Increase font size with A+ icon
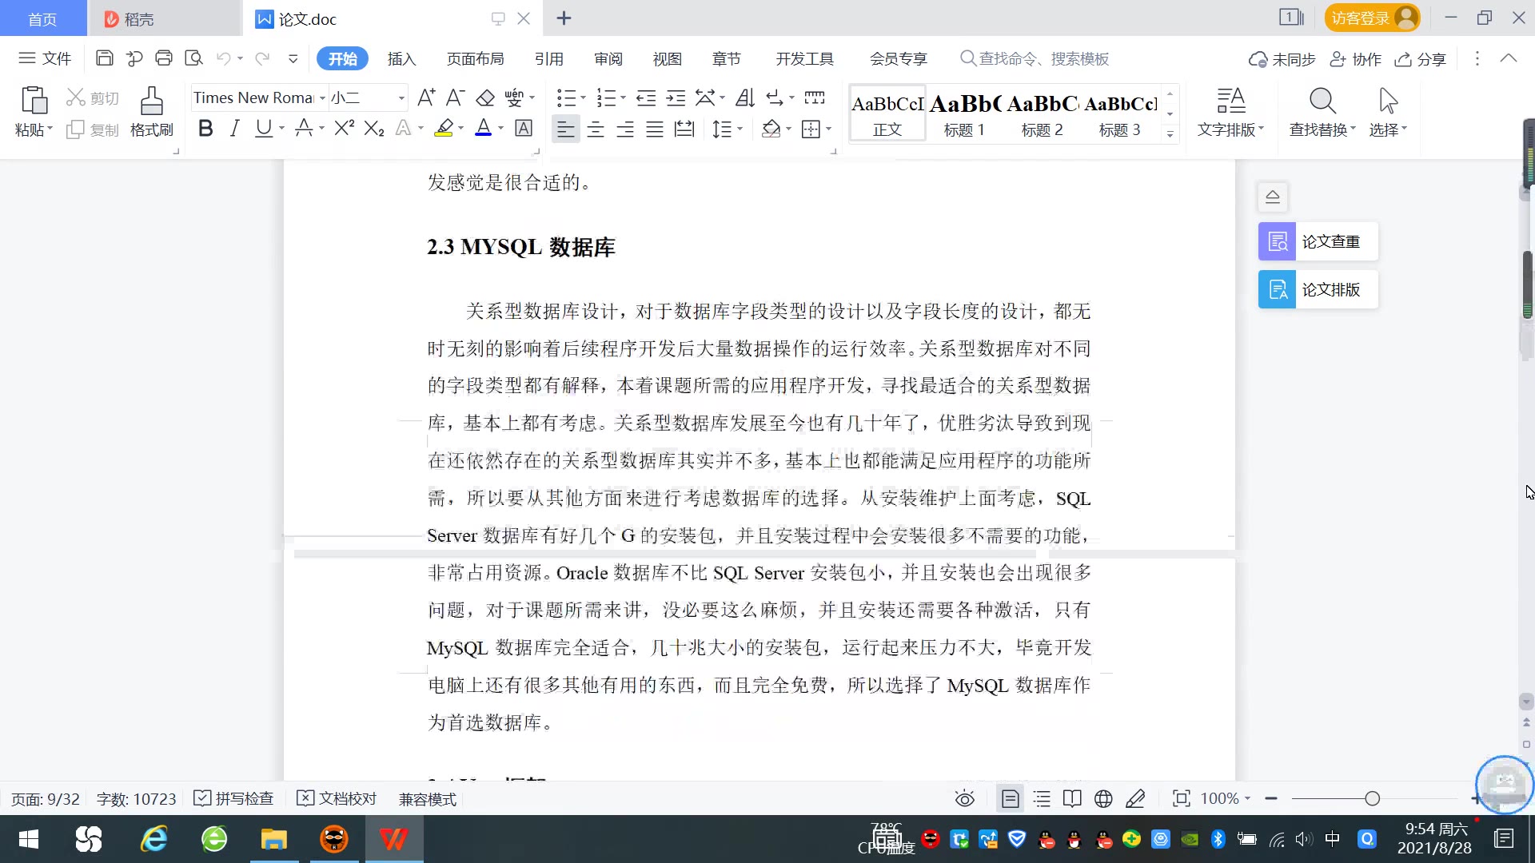This screenshot has height=863, width=1535. [426, 97]
